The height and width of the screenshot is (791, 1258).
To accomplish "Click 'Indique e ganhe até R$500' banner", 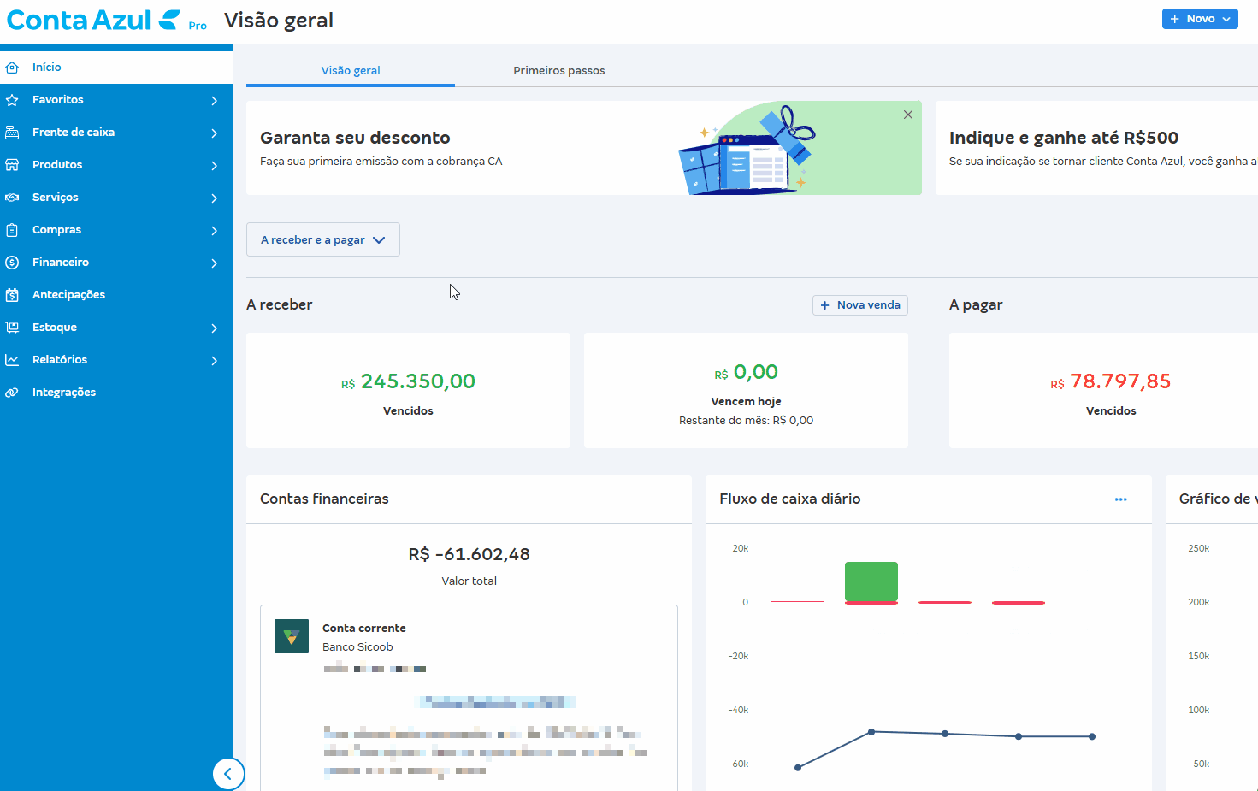I will pyautogui.click(x=1064, y=138).
